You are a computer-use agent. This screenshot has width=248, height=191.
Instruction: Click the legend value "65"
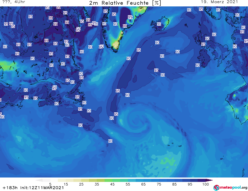(143, 184)
